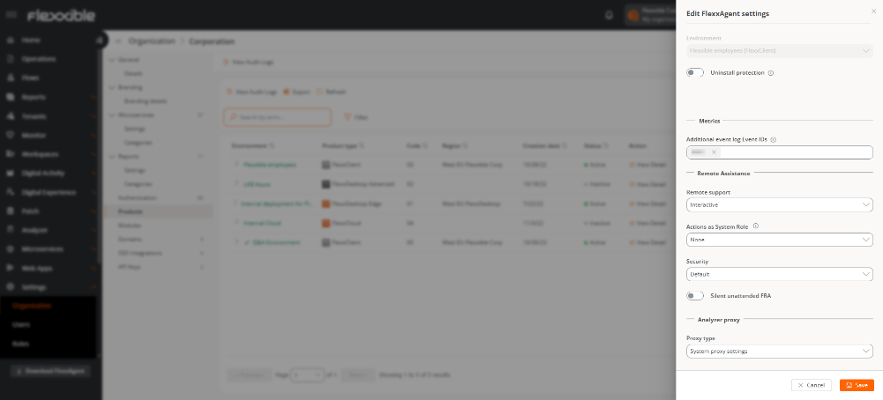
Task: Open the Remote support dropdown
Action: (780, 204)
